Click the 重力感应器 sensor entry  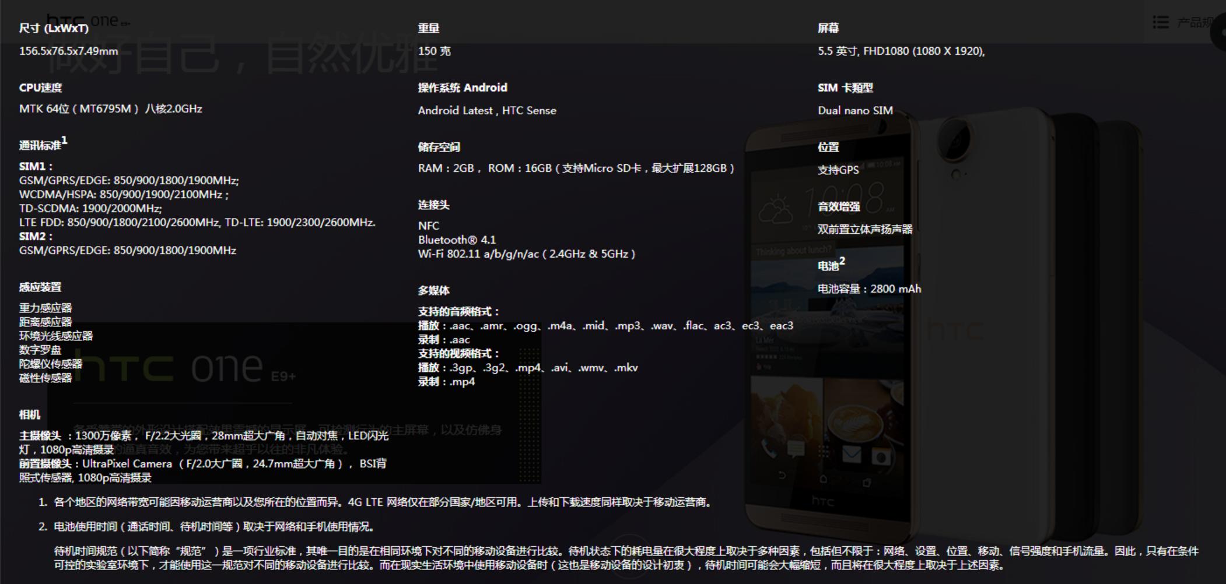click(45, 308)
